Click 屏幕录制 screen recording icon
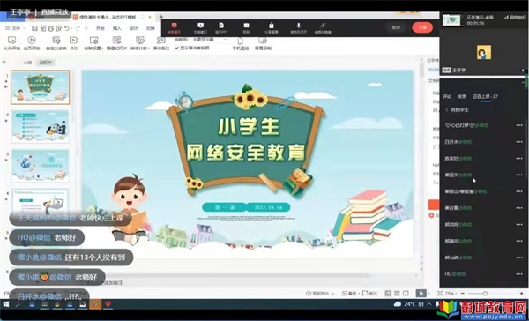The image size is (529, 321). pos(263,41)
